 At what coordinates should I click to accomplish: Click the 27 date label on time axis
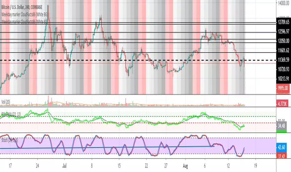[166, 166]
